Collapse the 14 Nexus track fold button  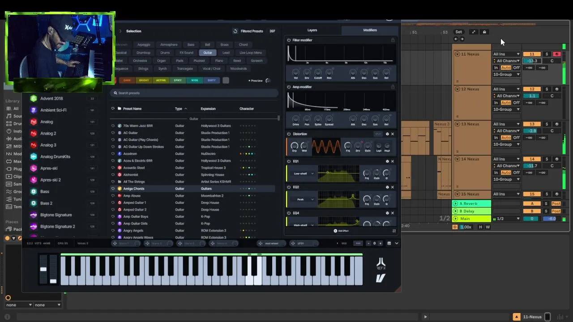pos(457,159)
